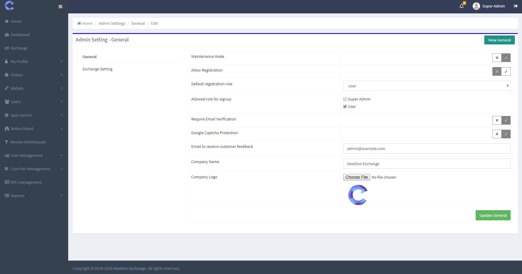Click the Exchange arrows icon in sidebar
The image size is (522, 274).
coord(7,48)
